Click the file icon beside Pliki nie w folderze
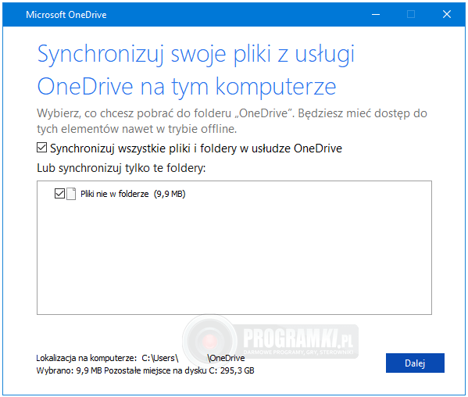The image size is (468, 397). (x=71, y=194)
